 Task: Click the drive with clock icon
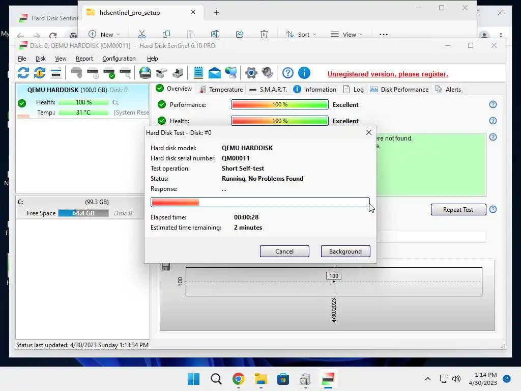(x=93, y=73)
